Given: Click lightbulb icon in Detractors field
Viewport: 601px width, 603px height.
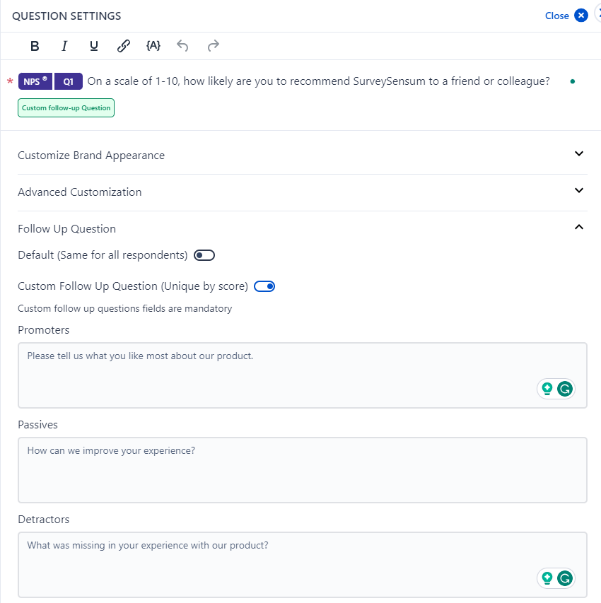Looking at the screenshot, I should (x=547, y=578).
